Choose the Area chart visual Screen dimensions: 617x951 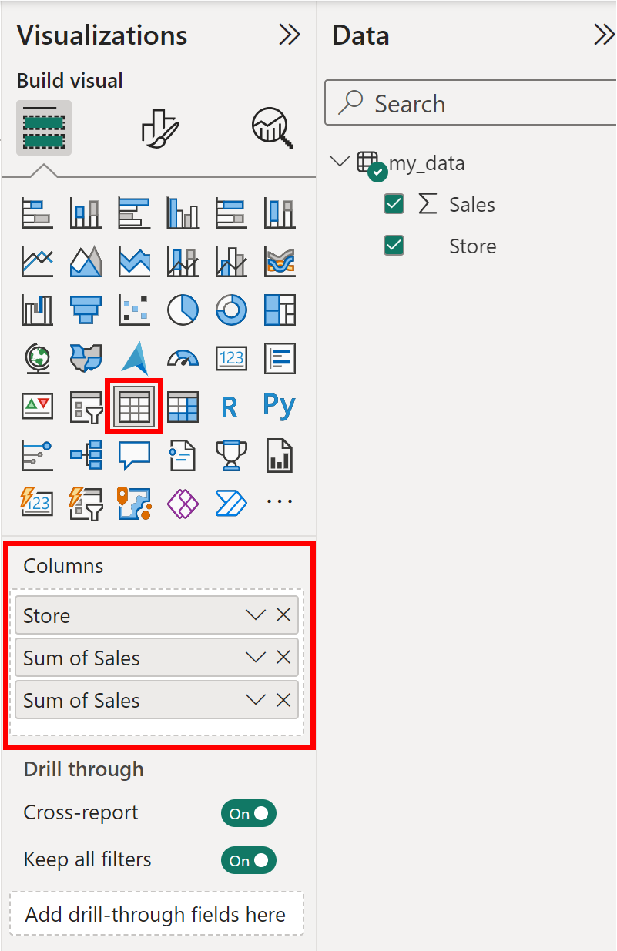tap(86, 262)
